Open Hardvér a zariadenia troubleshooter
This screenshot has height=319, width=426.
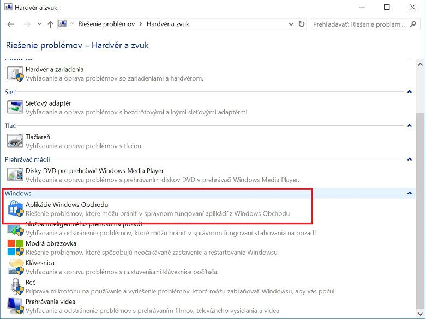pos(55,69)
